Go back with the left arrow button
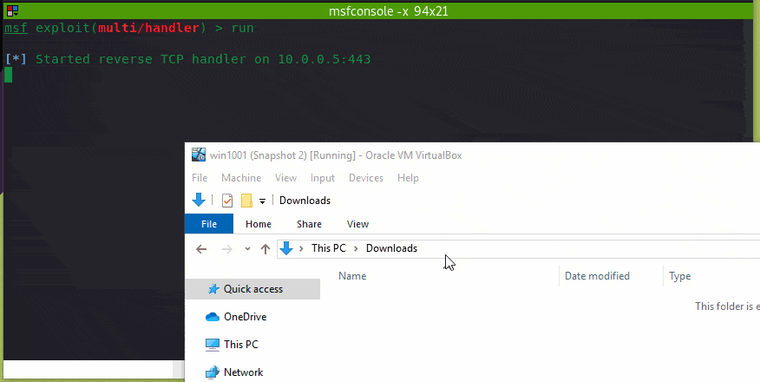 coord(201,249)
